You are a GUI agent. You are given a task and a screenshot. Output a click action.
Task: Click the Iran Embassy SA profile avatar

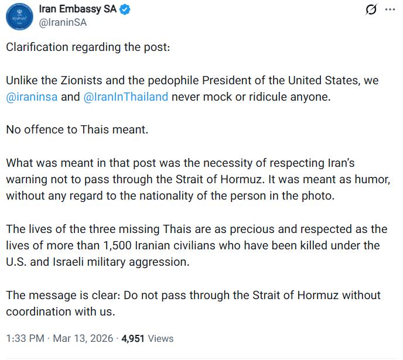coord(19,16)
